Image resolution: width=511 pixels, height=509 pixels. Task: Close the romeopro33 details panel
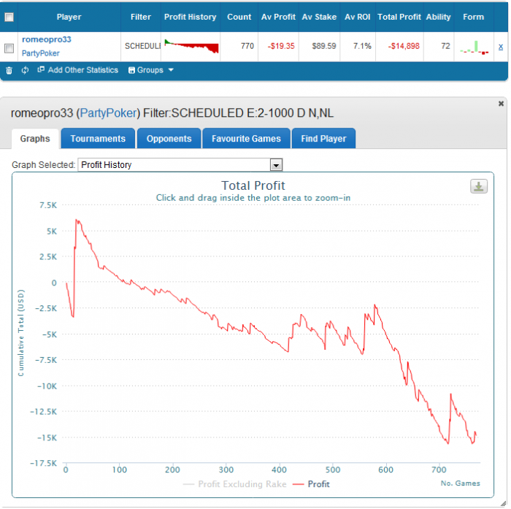click(x=501, y=104)
